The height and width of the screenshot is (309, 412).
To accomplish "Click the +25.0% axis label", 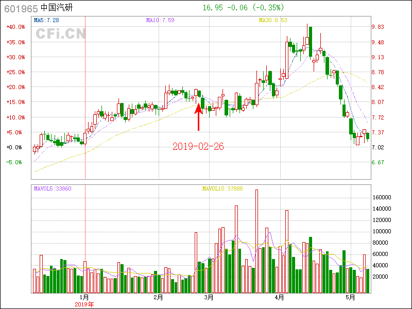I will 16,72.
